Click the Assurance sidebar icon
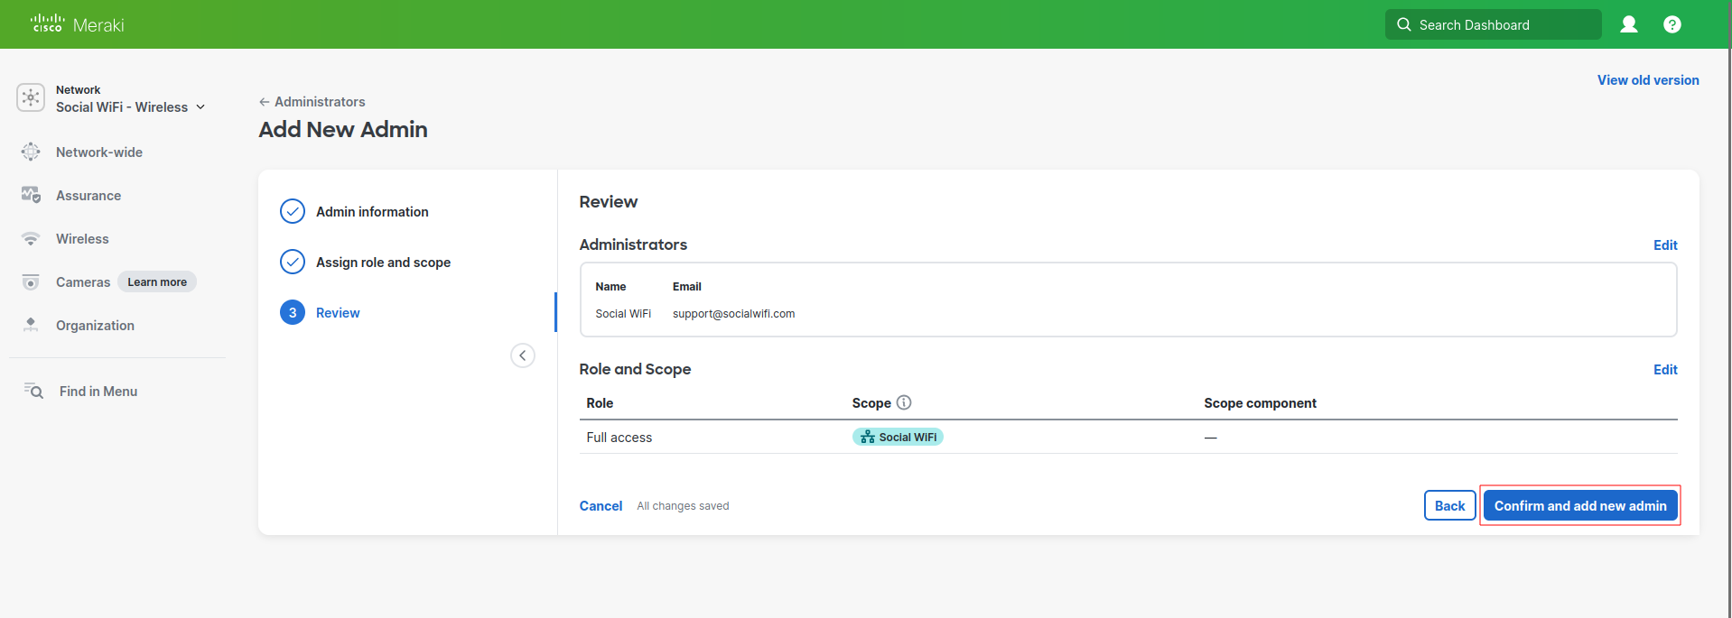 [31, 196]
